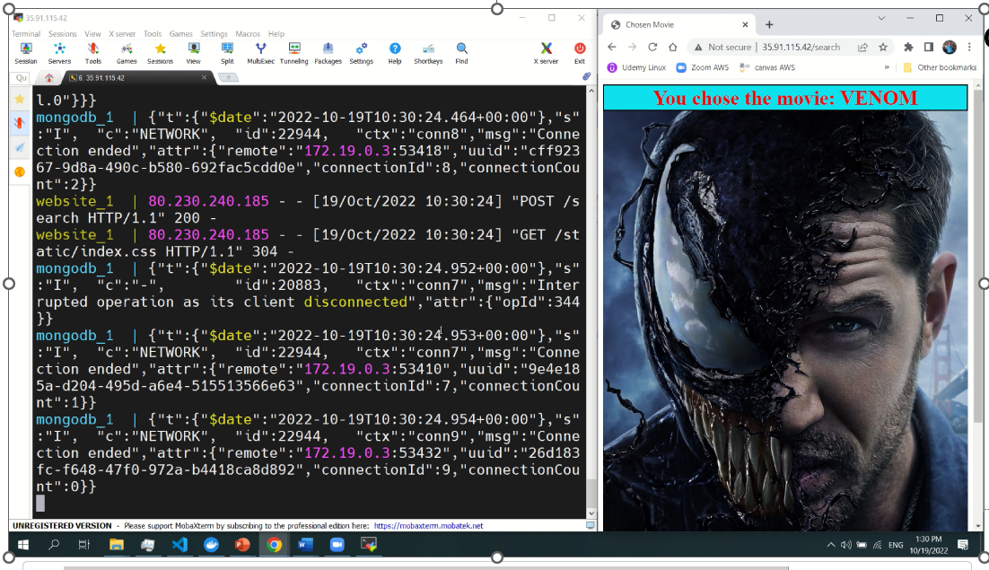Show hidden icons in the system tray
This screenshot has width=989, height=570.
pos(830,544)
